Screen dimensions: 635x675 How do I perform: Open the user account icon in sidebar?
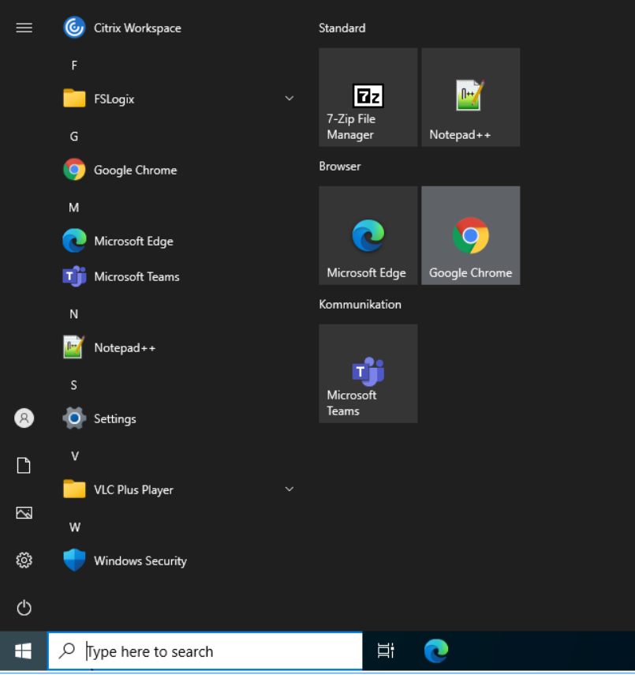click(24, 418)
